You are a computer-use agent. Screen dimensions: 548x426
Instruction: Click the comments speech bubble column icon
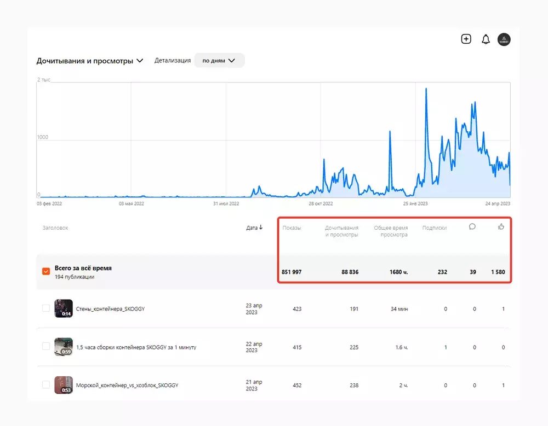(x=472, y=227)
